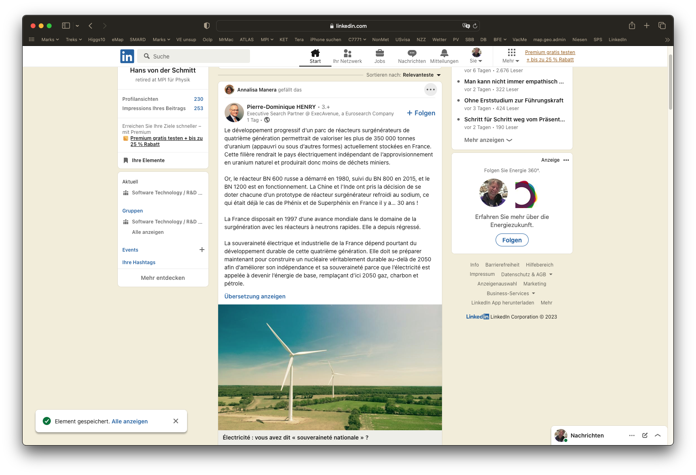The width and height of the screenshot is (696, 475).
Task: Follow Energie 360° via Folgen button
Action: 512,240
